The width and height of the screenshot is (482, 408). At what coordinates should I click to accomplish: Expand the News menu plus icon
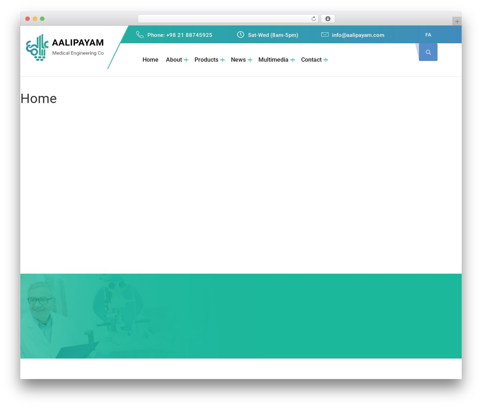pos(250,60)
